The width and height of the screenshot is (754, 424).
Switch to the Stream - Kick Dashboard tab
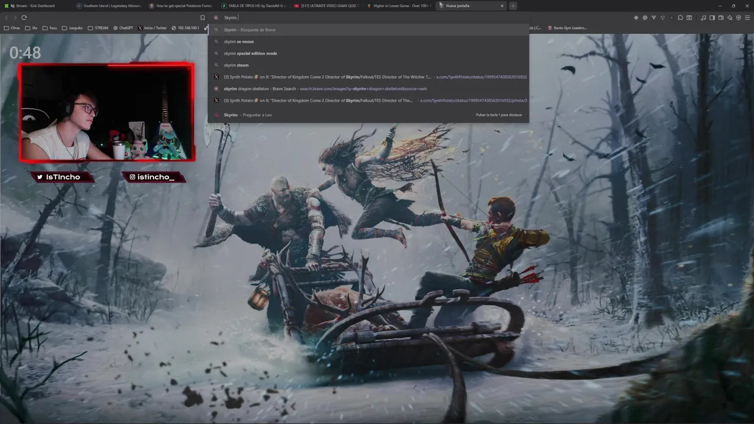tap(37, 6)
